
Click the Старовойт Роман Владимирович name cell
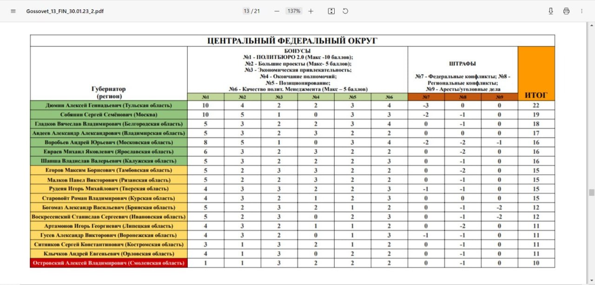[109, 198]
